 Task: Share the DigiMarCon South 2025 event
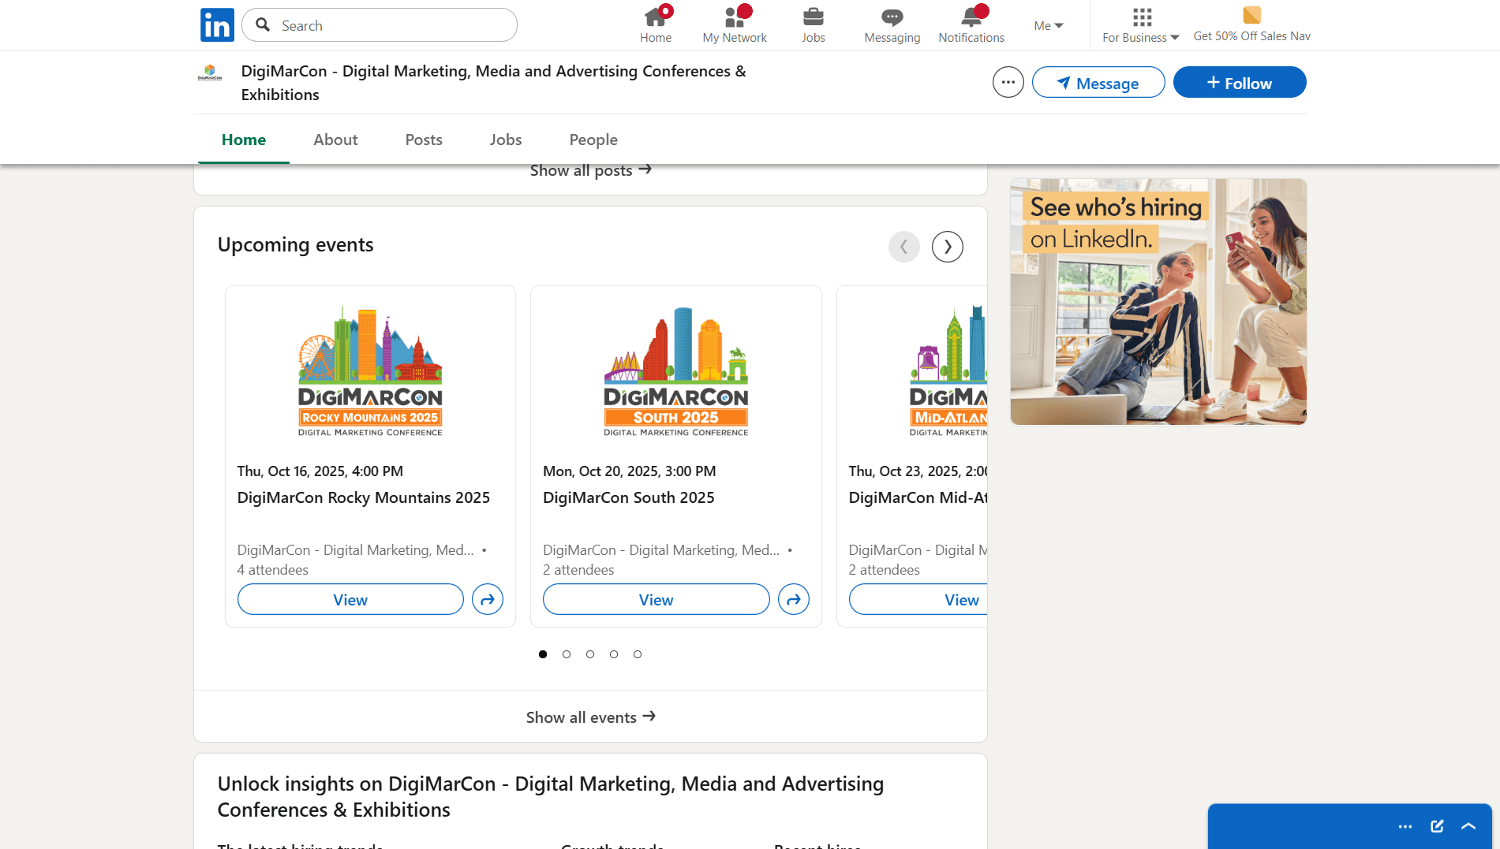pyautogui.click(x=793, y=599)
